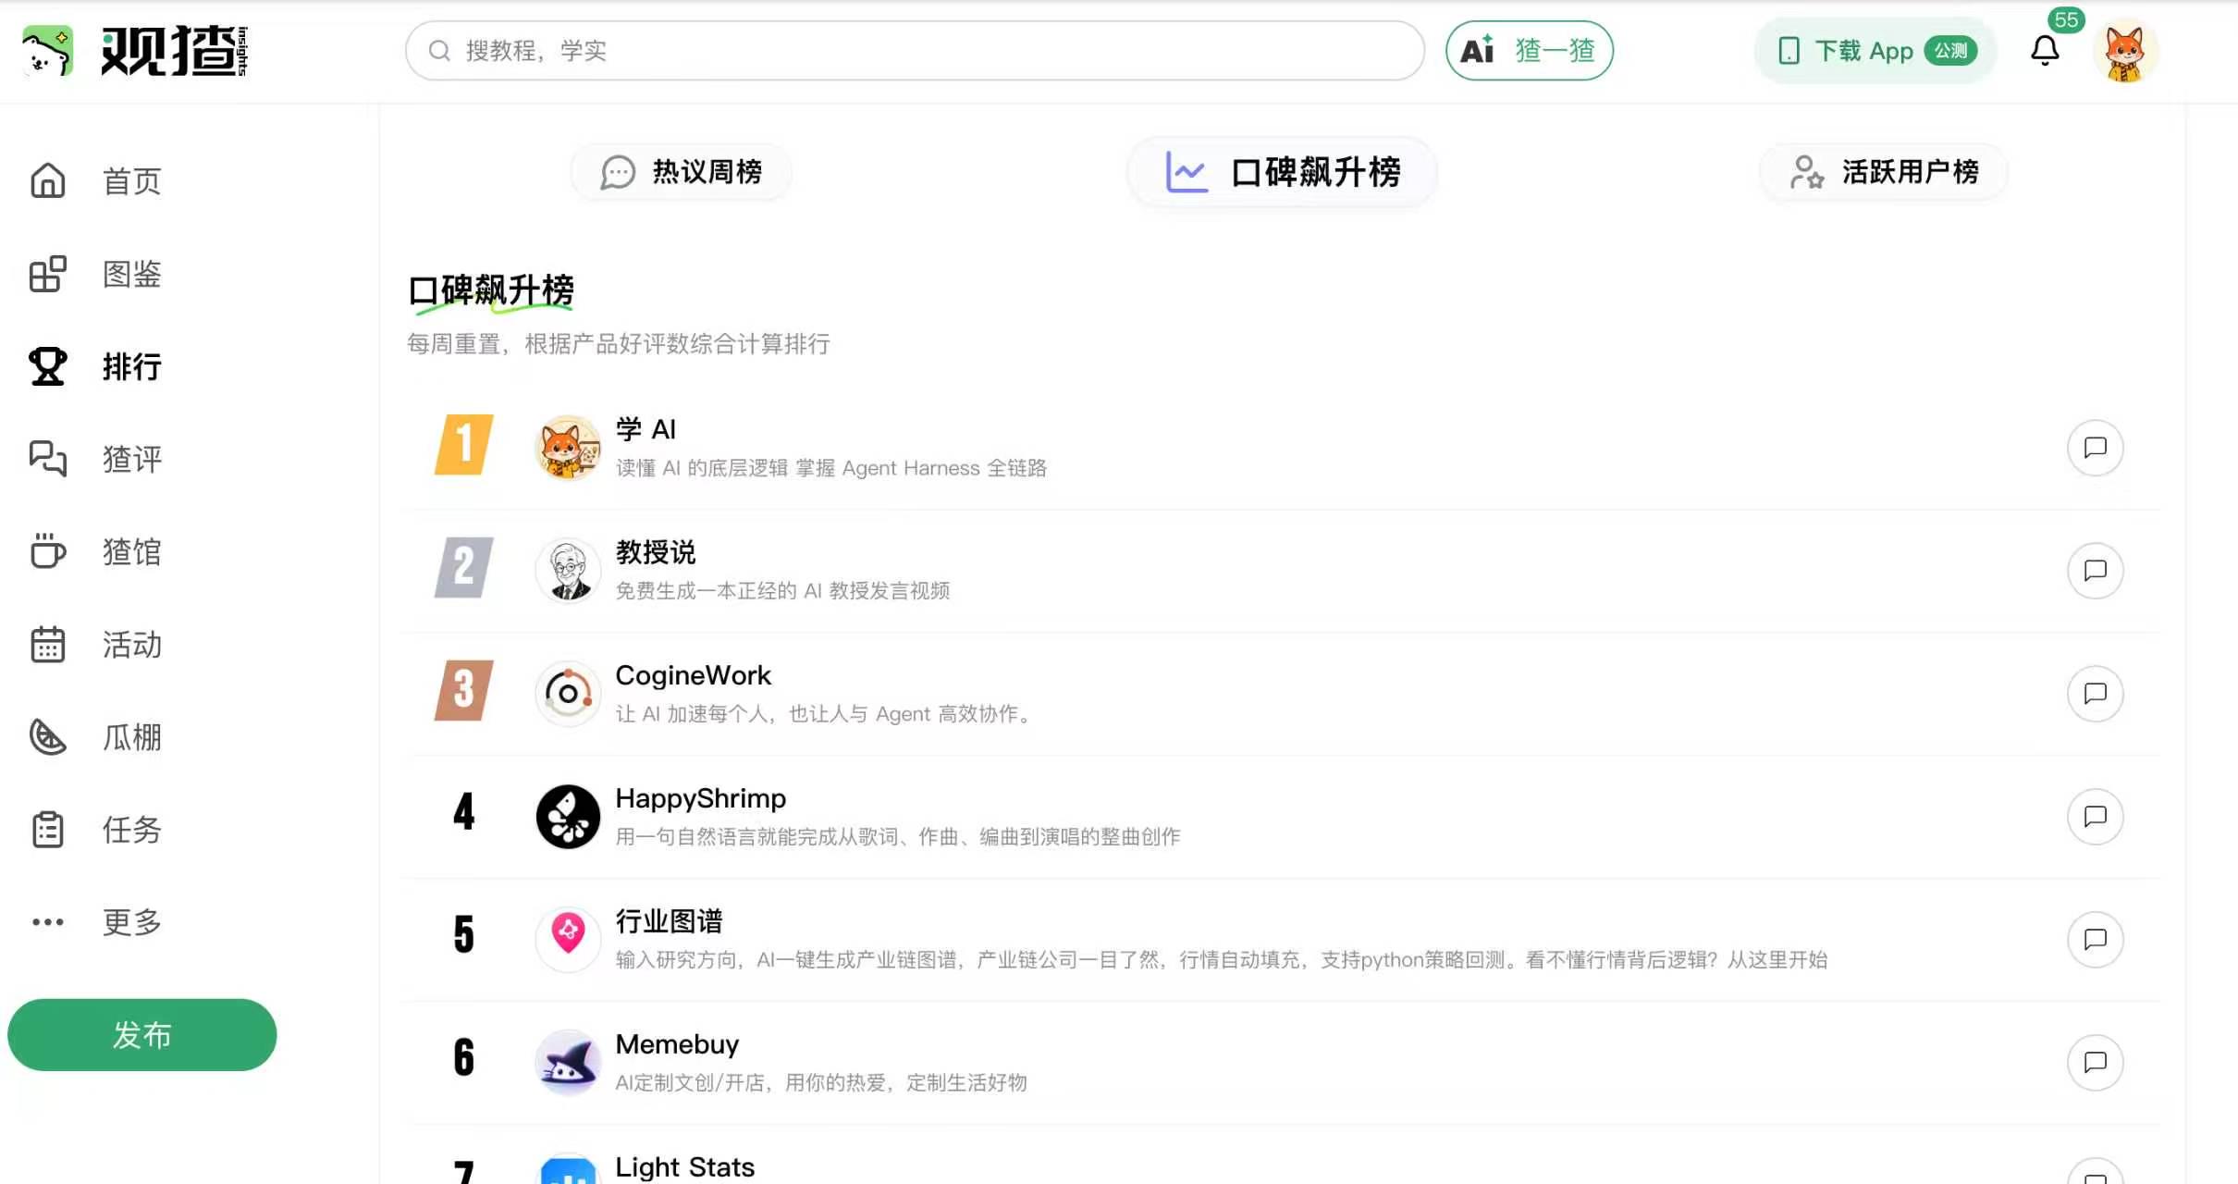The image size is (2238, 1184).
Task: Open comments for Memebuy
Action: click(2095, 1063)
